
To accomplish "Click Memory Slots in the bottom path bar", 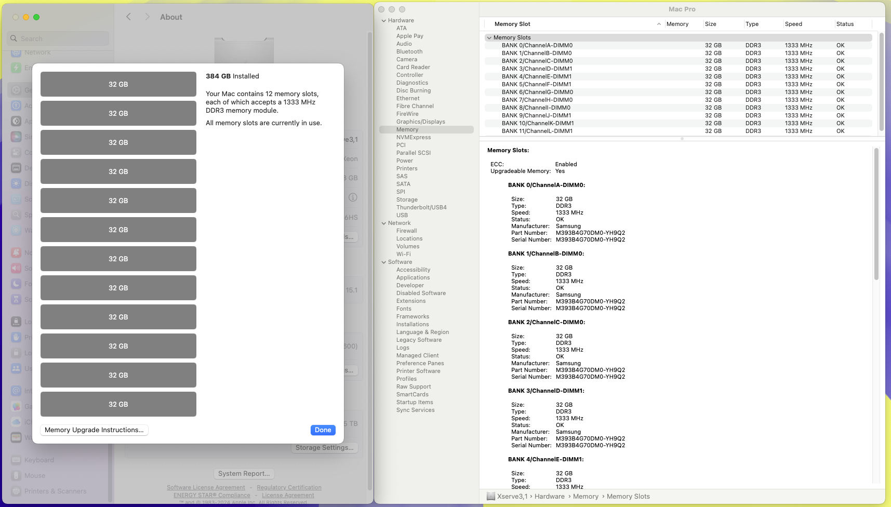I will (628, 496).
